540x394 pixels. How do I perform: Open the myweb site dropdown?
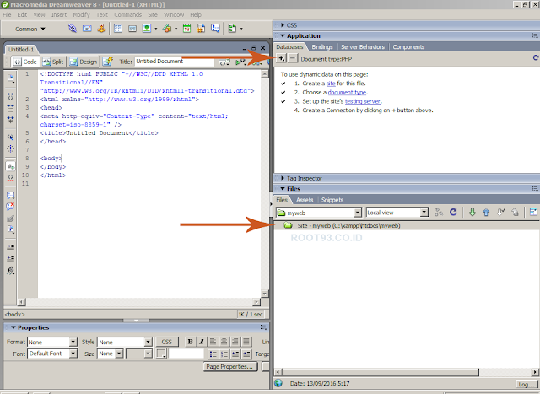tap(358, 213)
